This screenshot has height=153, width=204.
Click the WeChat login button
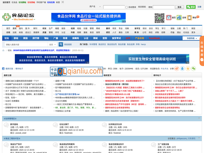[191, 7]
